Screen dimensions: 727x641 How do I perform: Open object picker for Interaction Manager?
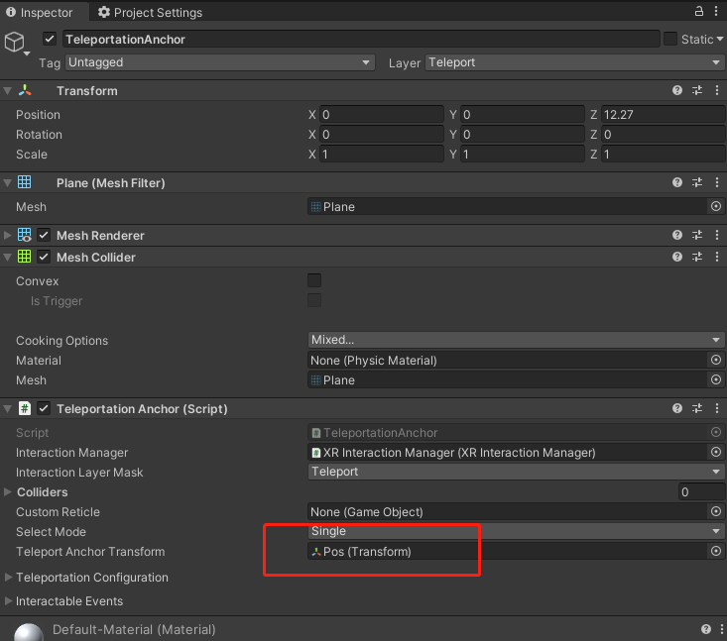[x=716, y=452]
